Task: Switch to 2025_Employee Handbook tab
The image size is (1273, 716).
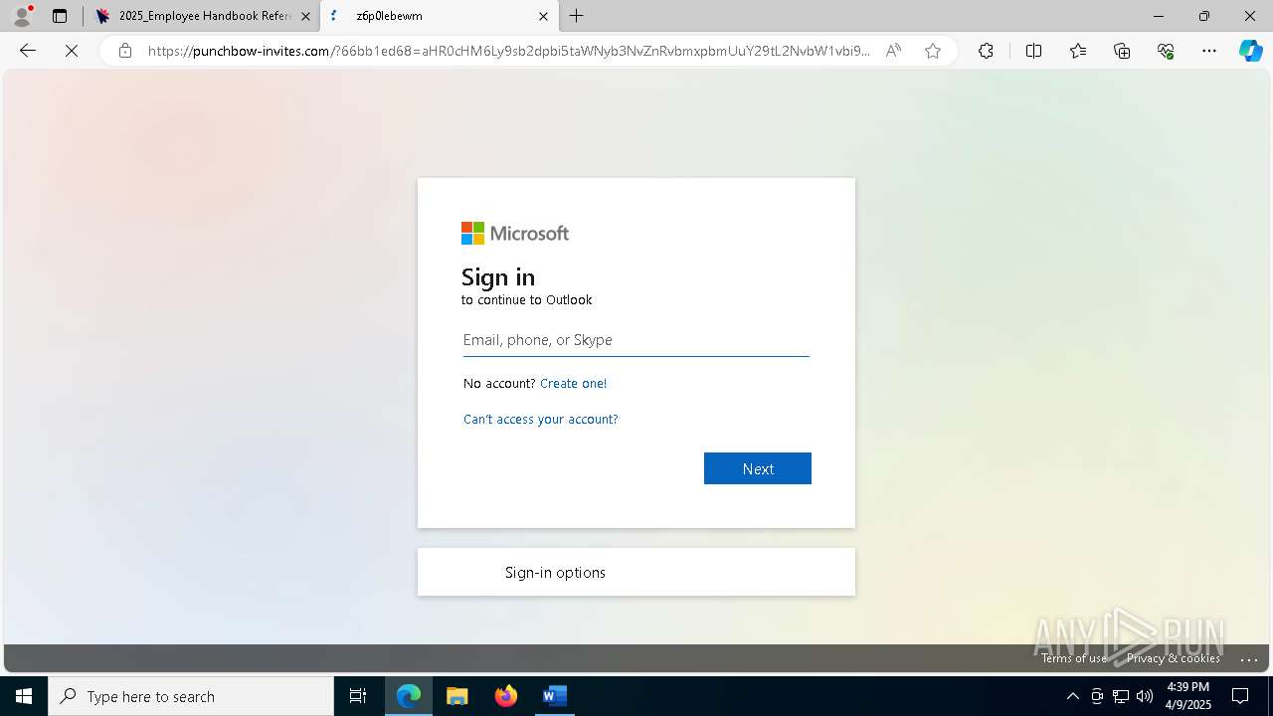Action: tap(204, 16)
